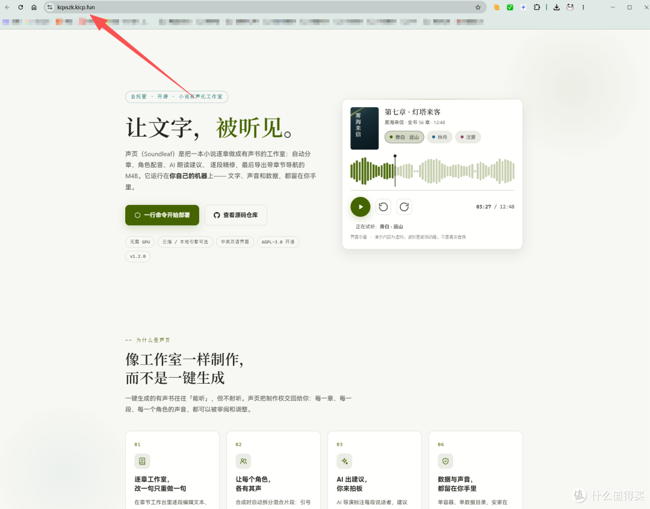Select the 沈雾 voice chip
Screen dimensions: 650x509
pos(468,137)
